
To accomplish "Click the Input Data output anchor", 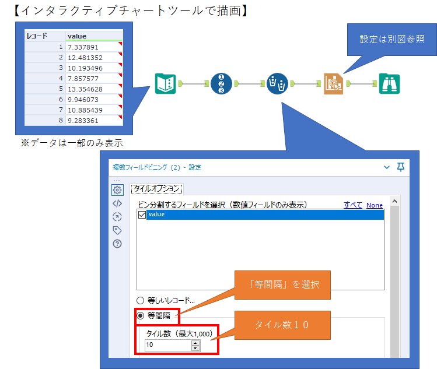I will (x=180, y=83).
